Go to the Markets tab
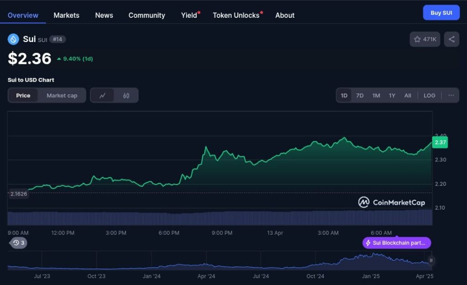Image resolution: width=467 pixels, height=285 pixels. [x=67, y=15]
